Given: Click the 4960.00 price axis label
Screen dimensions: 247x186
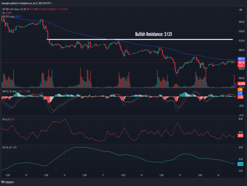Looking at the screenshot, I should pos(241,78).
